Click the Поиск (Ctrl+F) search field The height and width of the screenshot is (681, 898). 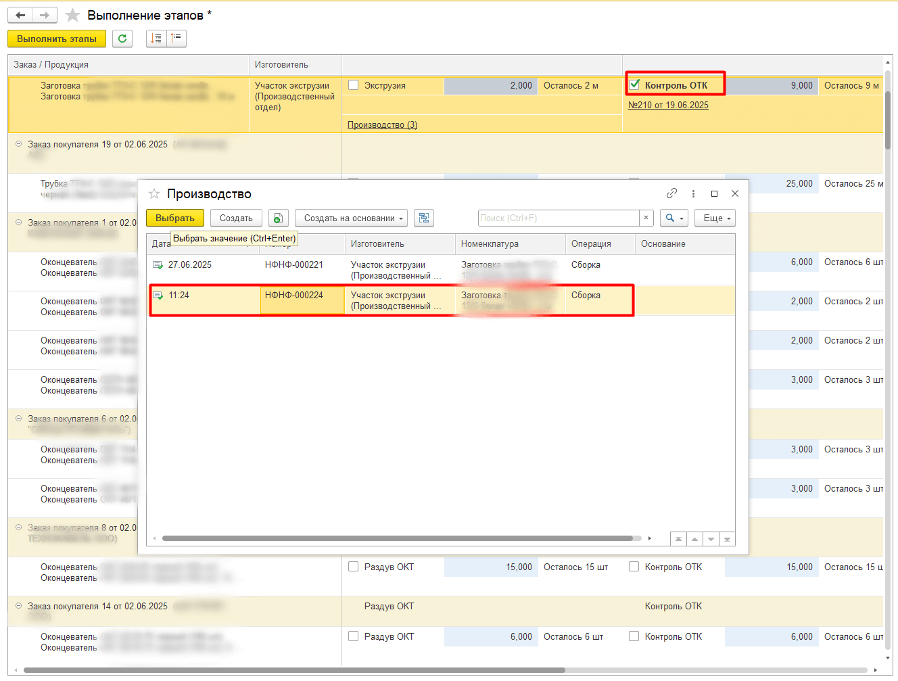[x=558, y=218]
